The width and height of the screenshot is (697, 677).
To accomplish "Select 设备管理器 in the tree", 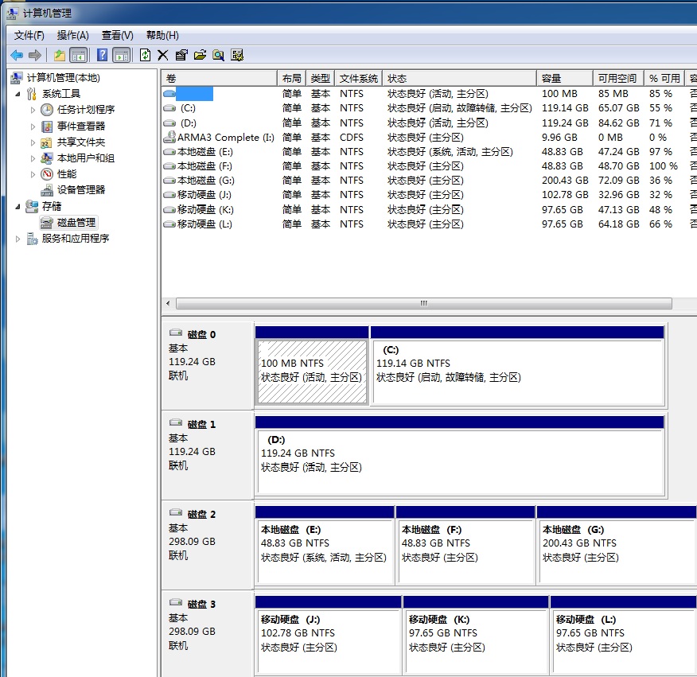I will coord(81,190).
